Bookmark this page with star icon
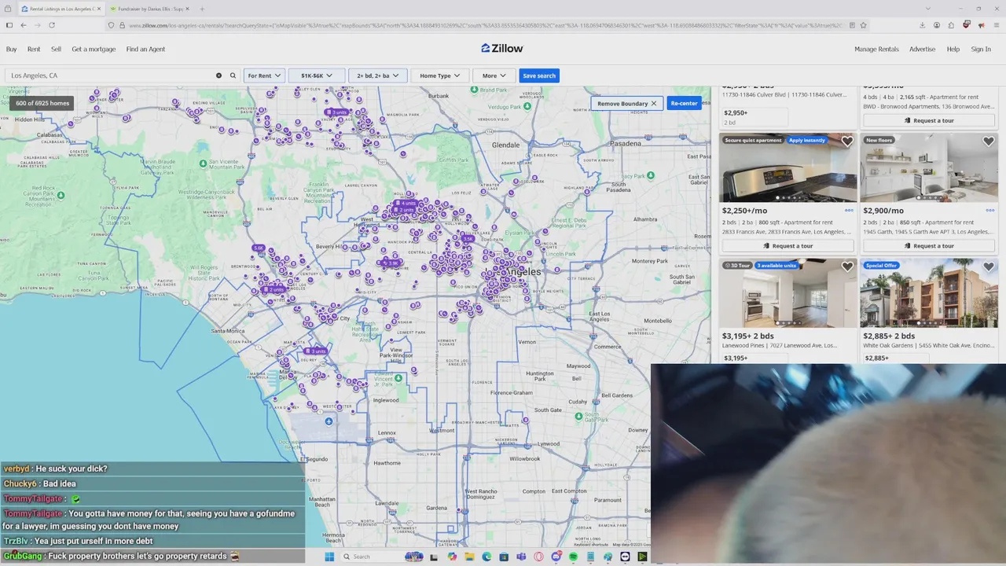Viewport: 1006px width, 566px height. (x=863, y=25)
